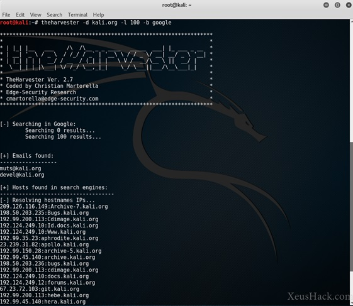This screenshot has width=353, height=306.
Task: Maximize the terminal window
Action: pos(337,5)
